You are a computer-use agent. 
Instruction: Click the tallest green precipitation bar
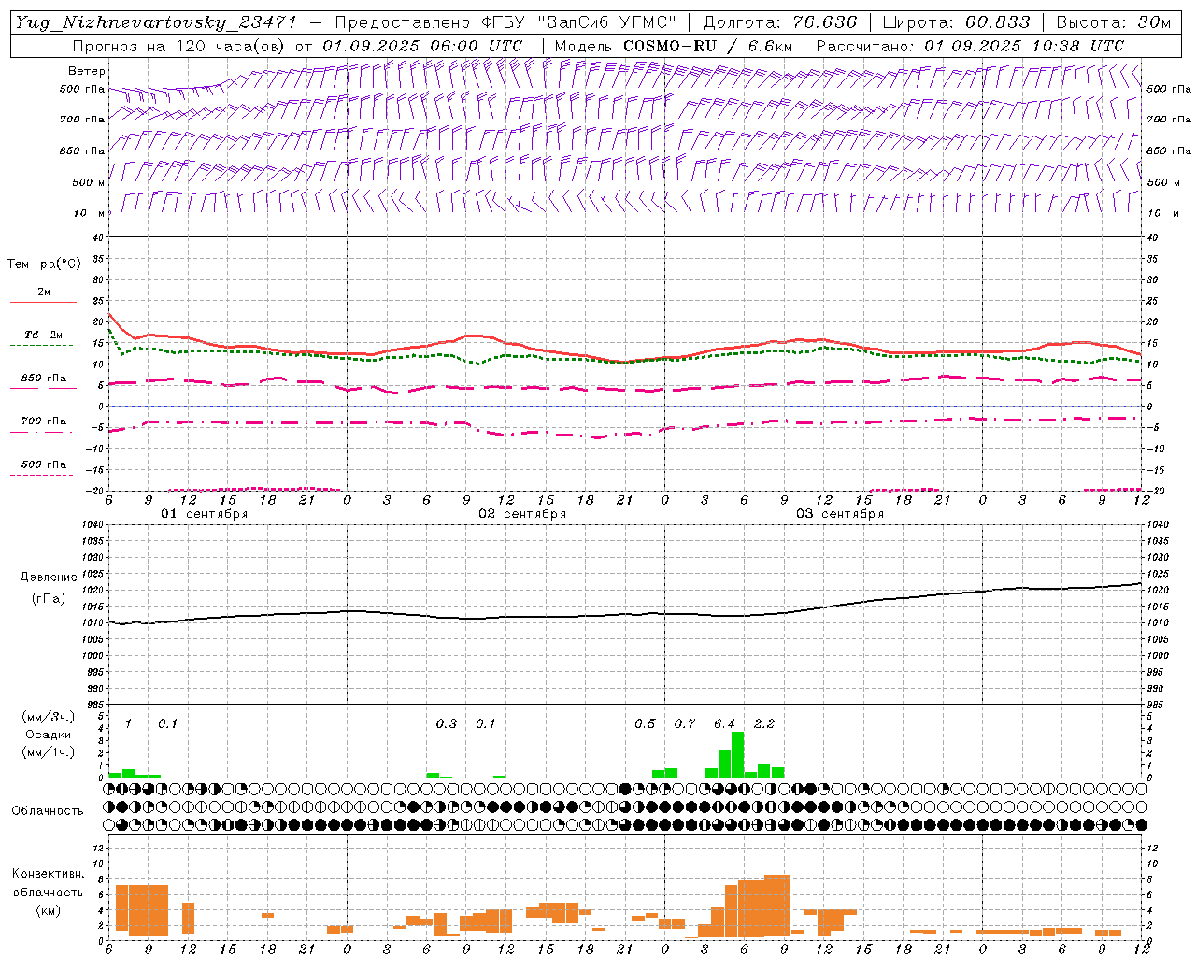737,754
